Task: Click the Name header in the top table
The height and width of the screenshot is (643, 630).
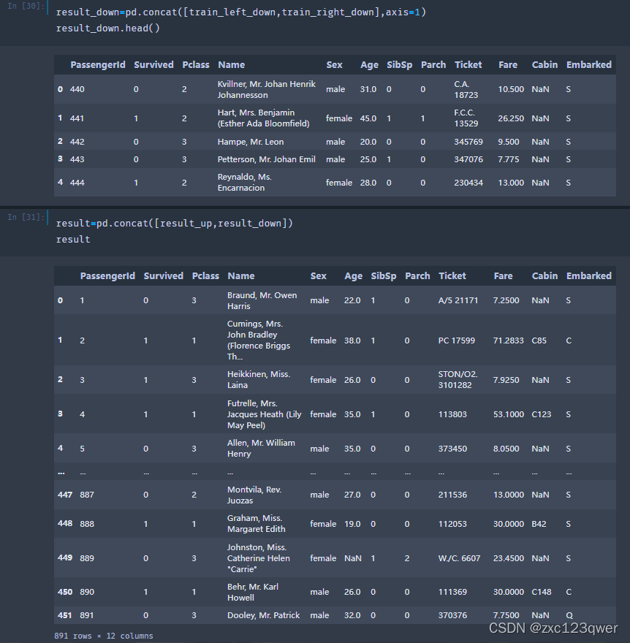Action: [x=232, y=65]
